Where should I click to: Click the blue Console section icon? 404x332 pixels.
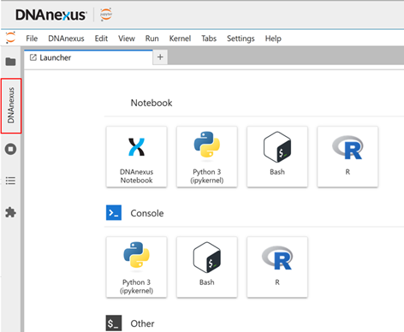coord(114,212)
